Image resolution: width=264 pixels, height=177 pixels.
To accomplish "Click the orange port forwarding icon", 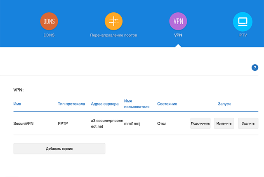I will 113,21.
